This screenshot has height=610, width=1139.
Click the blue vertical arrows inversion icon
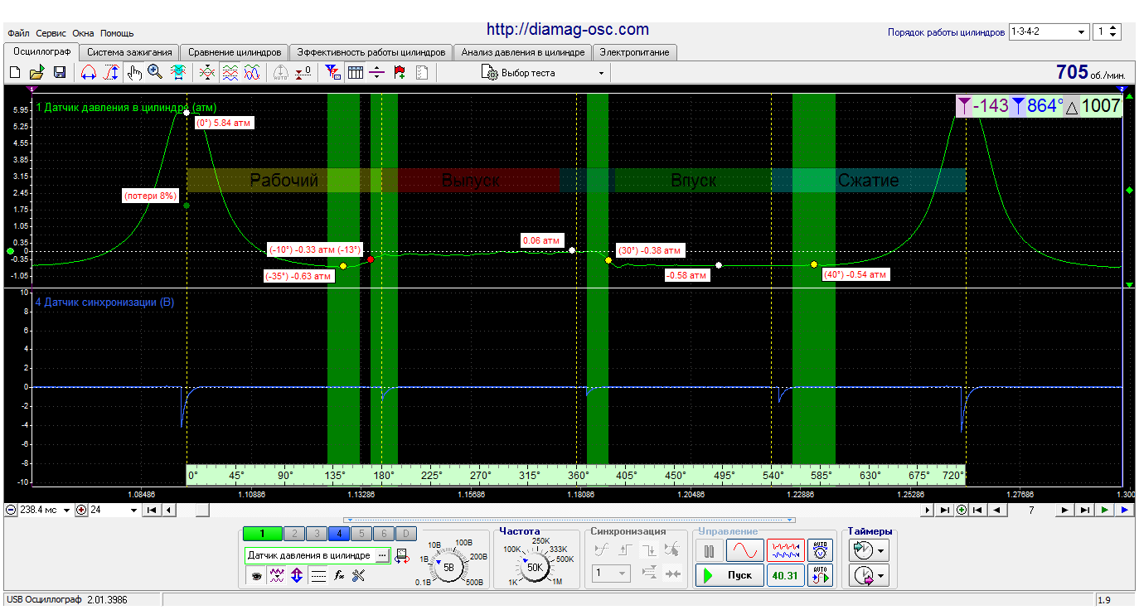[x=297, y=575]
